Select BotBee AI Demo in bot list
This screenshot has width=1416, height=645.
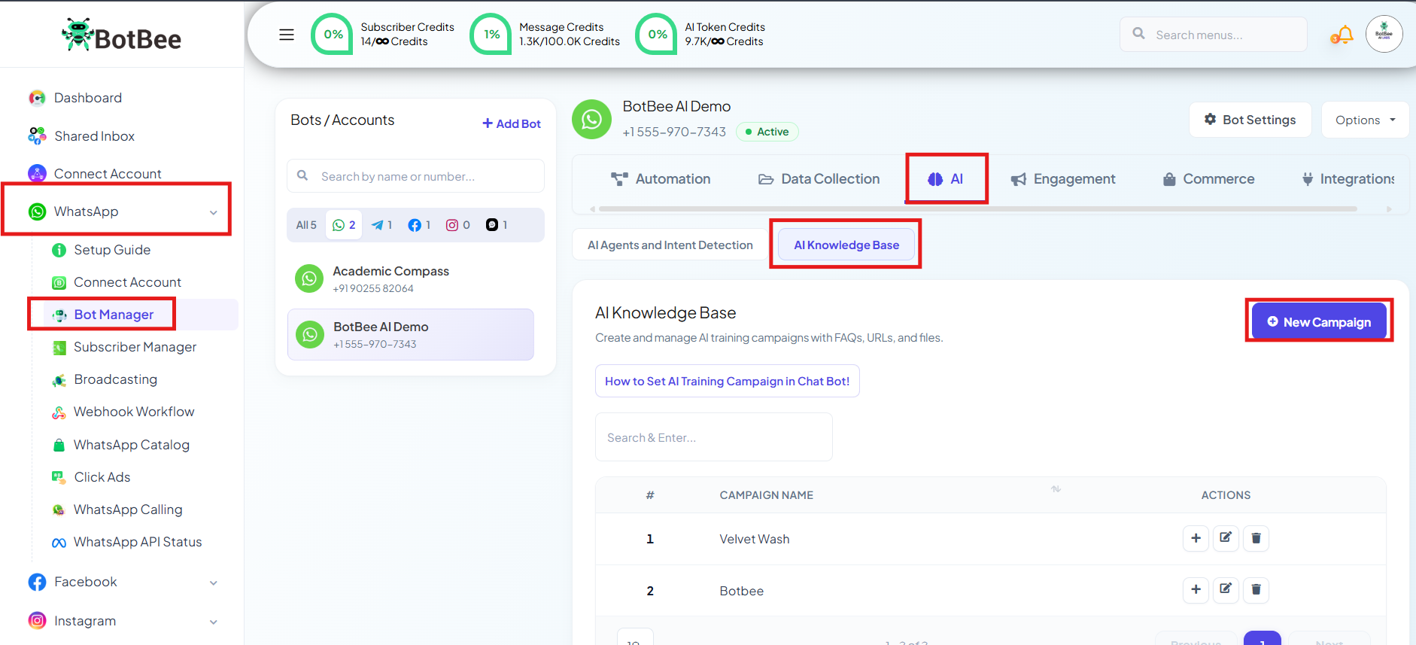[411, 334]
